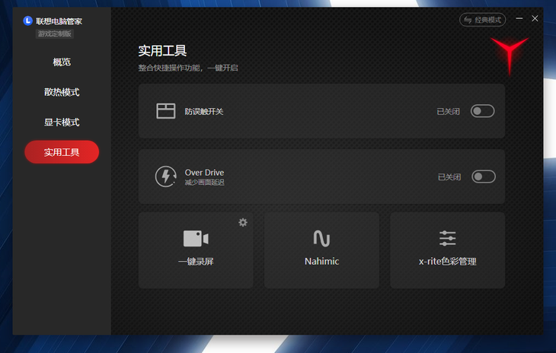The image size is (556, 353).
Task: Click the 一键录屏 camera icon
Action: pyautogui.click(x=196, y=238)
